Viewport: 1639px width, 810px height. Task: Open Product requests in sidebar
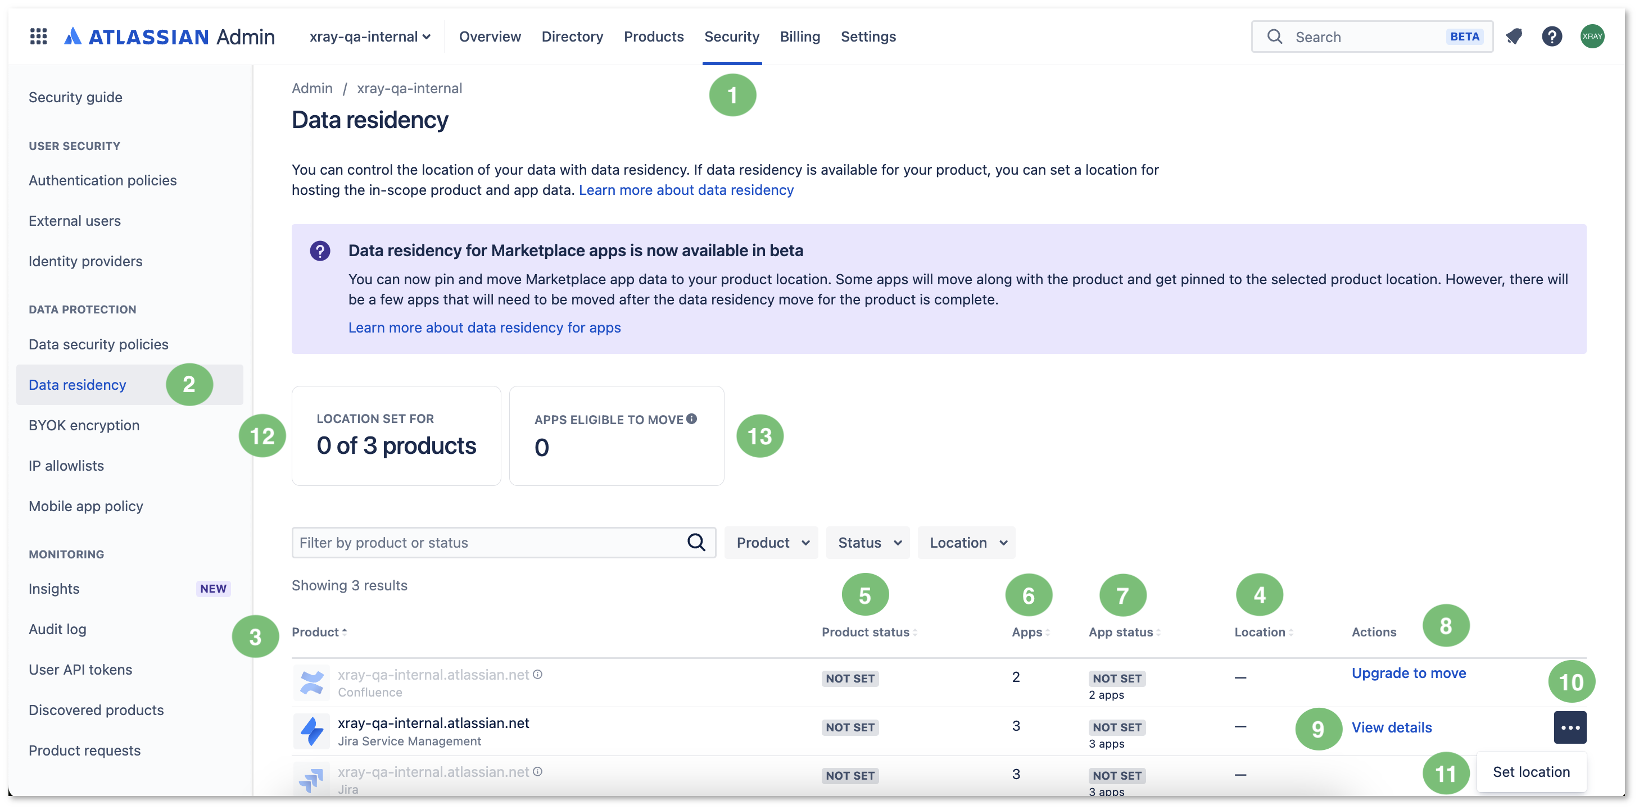coord(130,751)
